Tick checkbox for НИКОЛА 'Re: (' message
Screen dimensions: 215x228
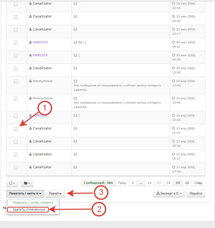[16, 43]
